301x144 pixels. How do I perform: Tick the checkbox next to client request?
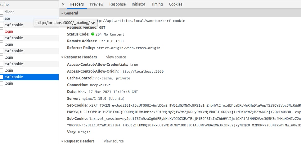[x=2, y=12]
